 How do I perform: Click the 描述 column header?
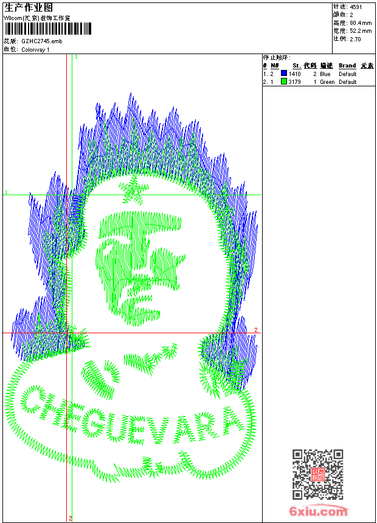point(327,66)
